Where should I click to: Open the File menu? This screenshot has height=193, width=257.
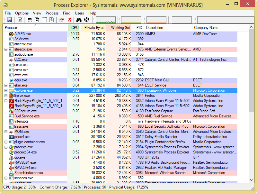(x=8, y=13)
